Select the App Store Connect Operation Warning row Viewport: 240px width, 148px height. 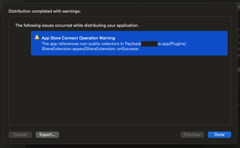pyautogui.click(x=129, y=43)
